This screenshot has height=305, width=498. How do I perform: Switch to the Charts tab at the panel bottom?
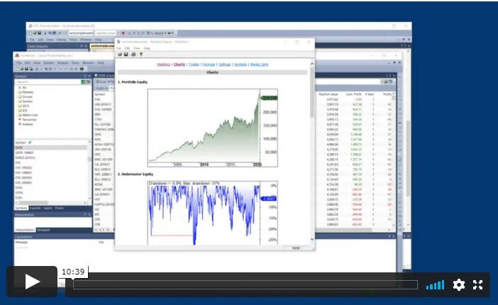coord(59,208)
